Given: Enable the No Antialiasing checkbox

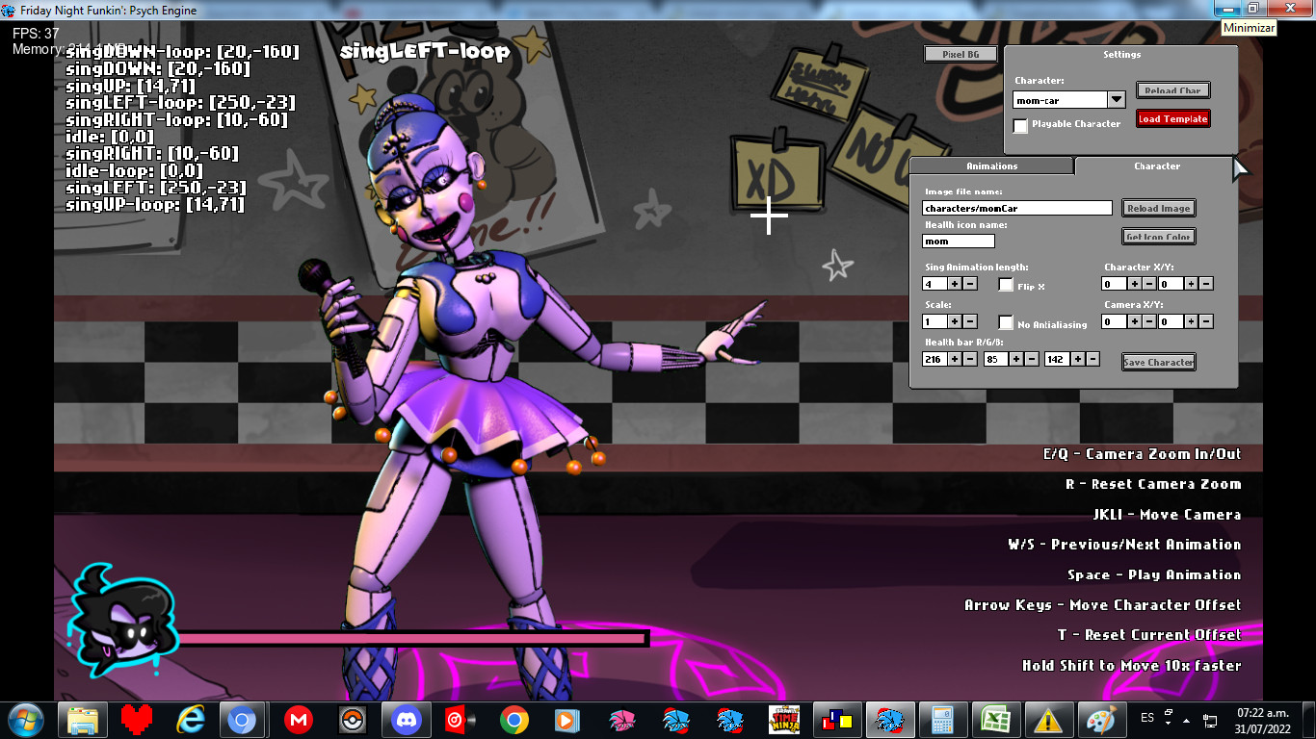Looking at the screenshot, I should (1007, 323).
